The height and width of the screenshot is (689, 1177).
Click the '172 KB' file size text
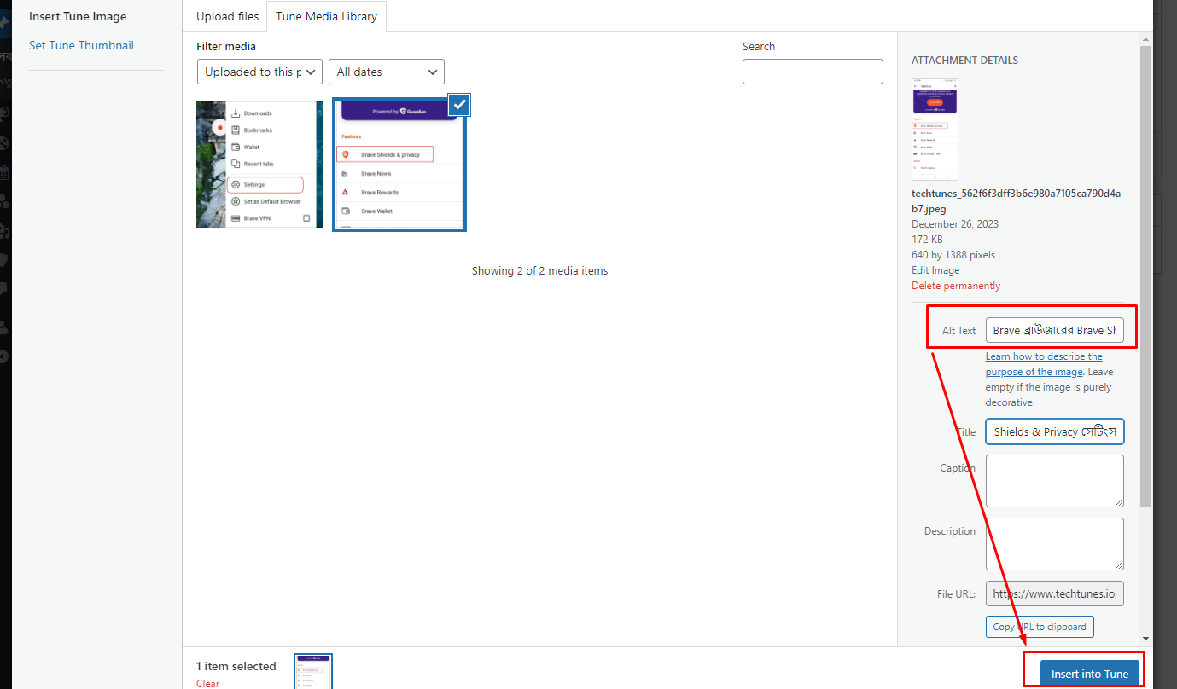[x=928, y=240]
